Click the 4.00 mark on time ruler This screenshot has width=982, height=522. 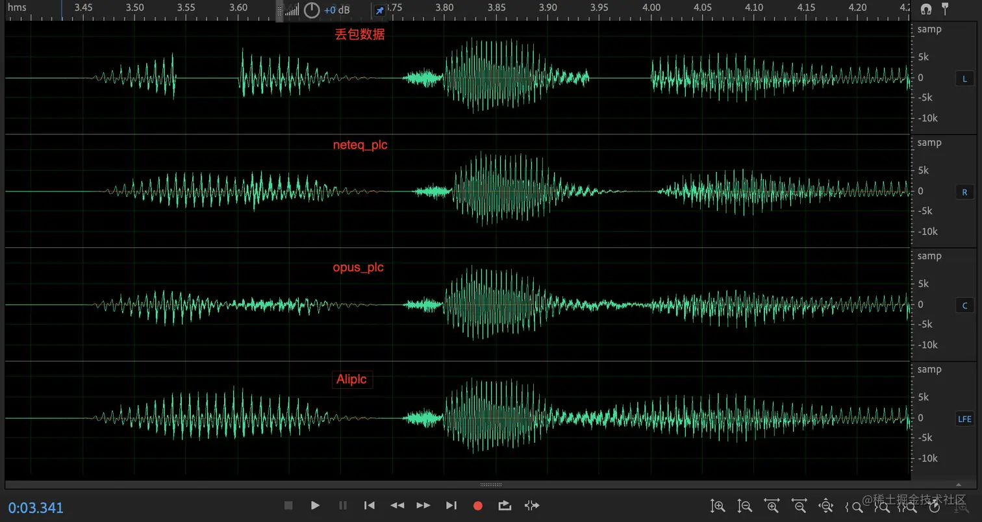651,8
